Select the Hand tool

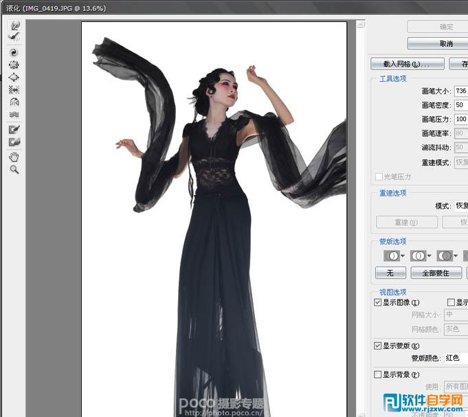pyautogui.click(x=14, y=157)
